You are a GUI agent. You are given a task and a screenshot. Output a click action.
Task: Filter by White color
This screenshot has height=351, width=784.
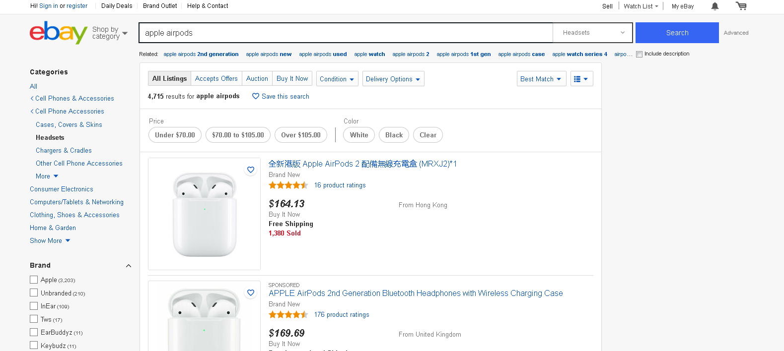359,135
